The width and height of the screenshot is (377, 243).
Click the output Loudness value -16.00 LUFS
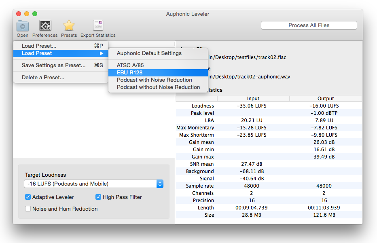click(324, 106)
